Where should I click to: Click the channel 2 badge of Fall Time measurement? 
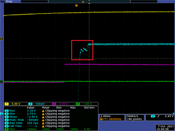click(x=7, y=126)
